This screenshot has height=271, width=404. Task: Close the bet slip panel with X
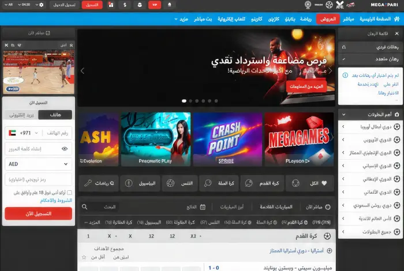tap(397, 33)
